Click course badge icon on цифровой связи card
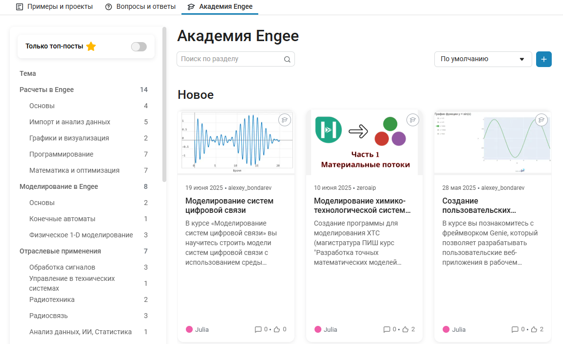563x344 pixels. (285, 120)
